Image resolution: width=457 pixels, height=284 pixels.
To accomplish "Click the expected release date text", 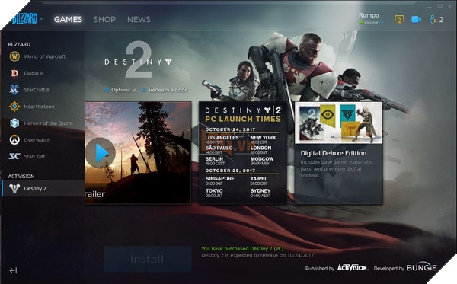I will click(x=258, y=255).
